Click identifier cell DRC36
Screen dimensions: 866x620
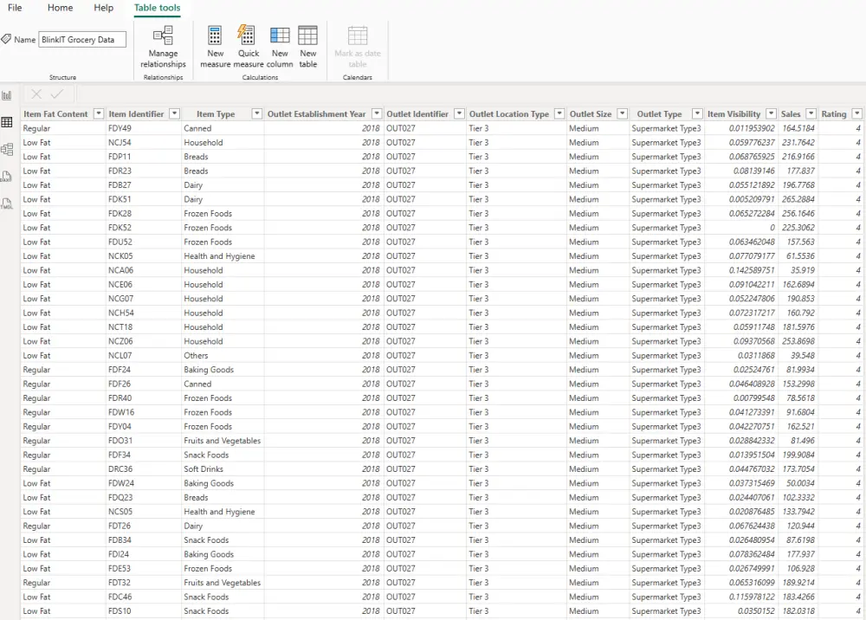(120, 469)
